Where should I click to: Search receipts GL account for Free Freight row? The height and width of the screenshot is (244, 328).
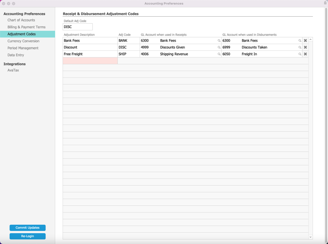pos(219,54)
